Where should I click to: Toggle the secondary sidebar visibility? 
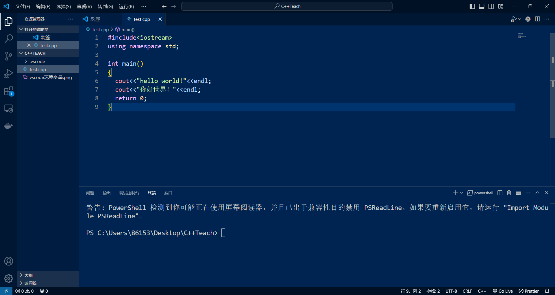[x=491, y=6]
